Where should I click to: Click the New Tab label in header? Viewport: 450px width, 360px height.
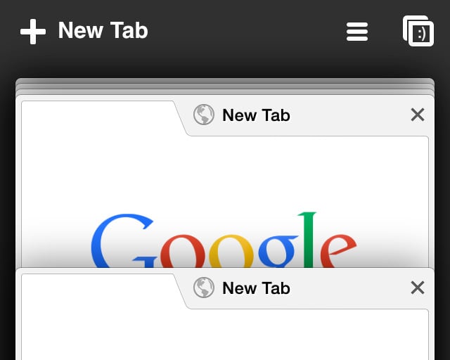103,30
